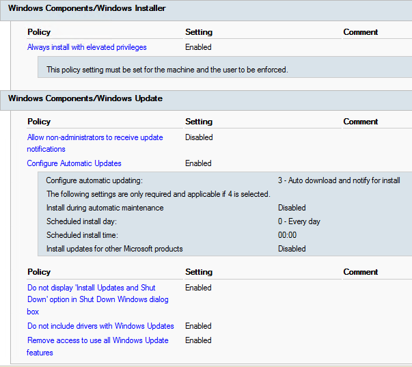Click the Comment column header under Windows Installer

coord(361,32)
